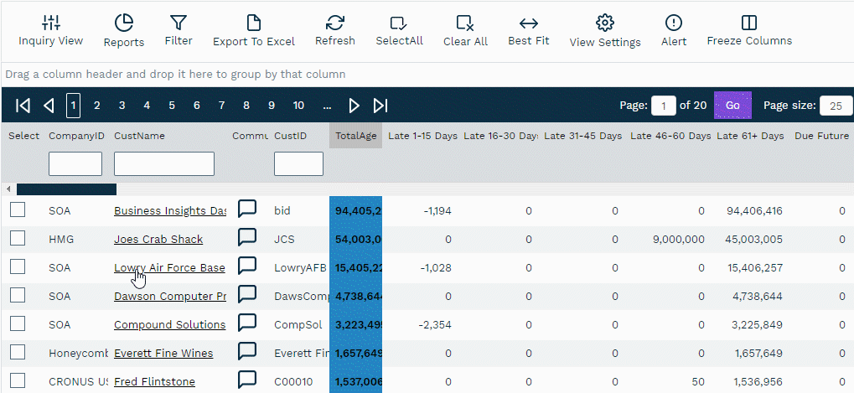Screen dimensions: 854x393
Task: Click the horizontal scrollbar thumb
Action: 66,189
